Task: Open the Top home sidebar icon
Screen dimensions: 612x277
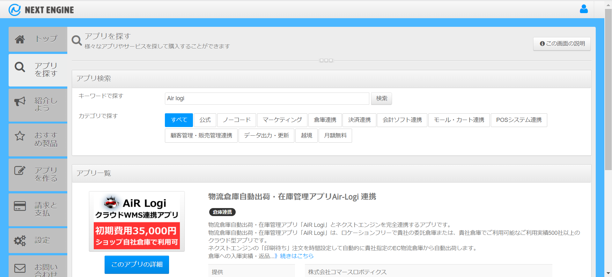Action: pos(20,39)
